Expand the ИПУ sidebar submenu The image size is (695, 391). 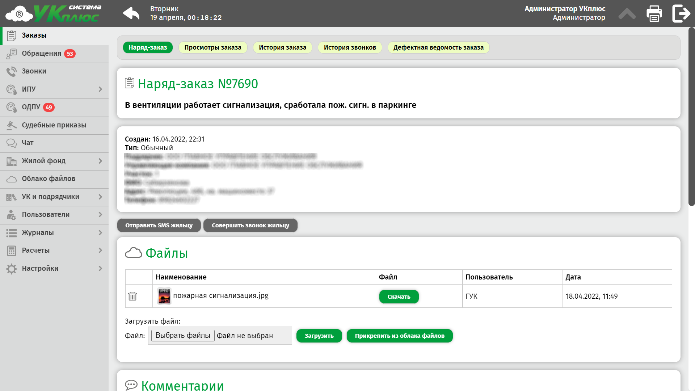click(100, 89)
